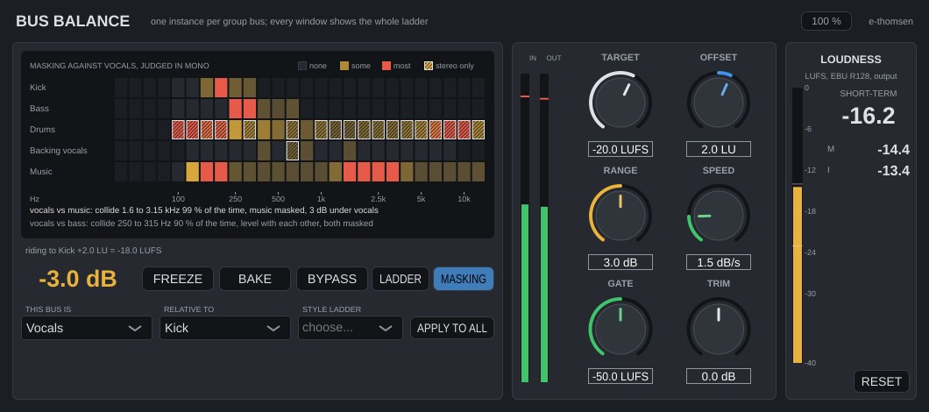Switch to the LADDER view
This screenshot has height=412, width=929.
pos(401,279)
